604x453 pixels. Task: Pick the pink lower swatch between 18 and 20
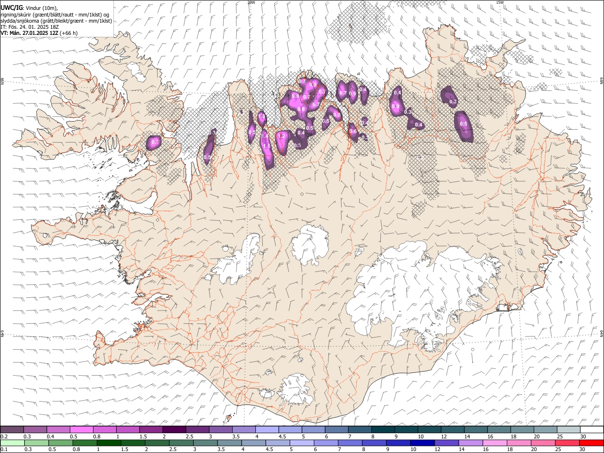coord(519,443)
